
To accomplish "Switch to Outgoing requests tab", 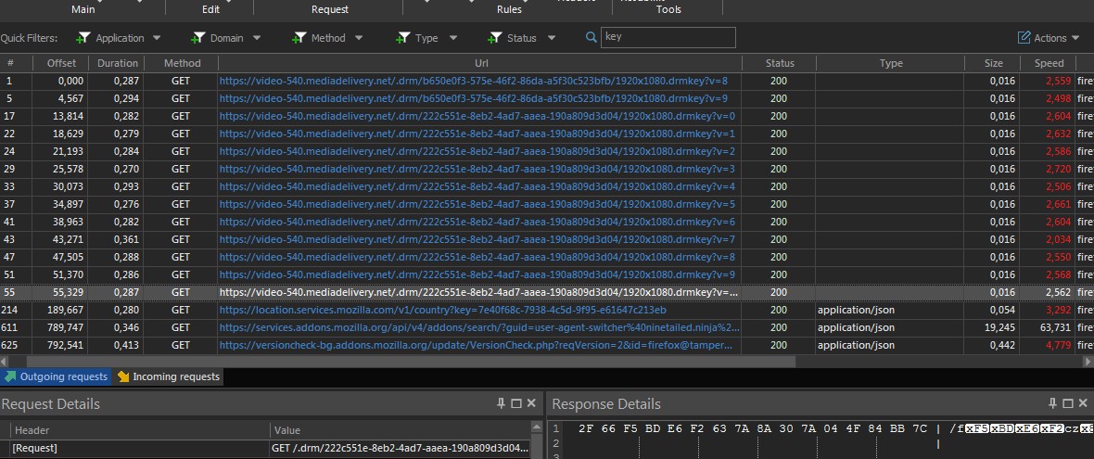I will [x=56, y=376].
